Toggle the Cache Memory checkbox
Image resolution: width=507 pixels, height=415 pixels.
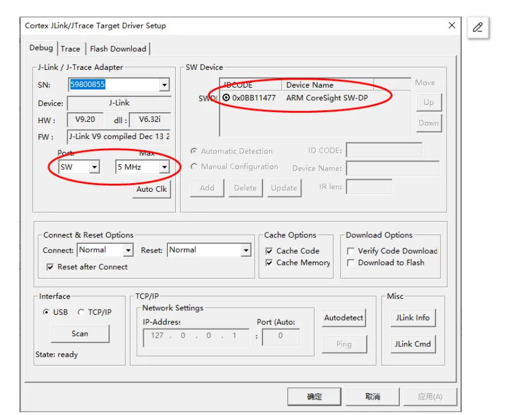point(269,263)
